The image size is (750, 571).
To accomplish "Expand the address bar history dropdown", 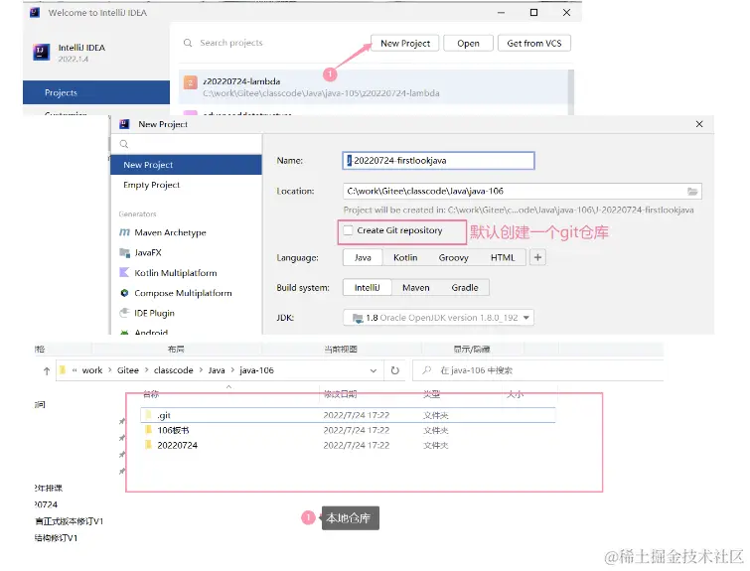I will [x=374, y=370].
